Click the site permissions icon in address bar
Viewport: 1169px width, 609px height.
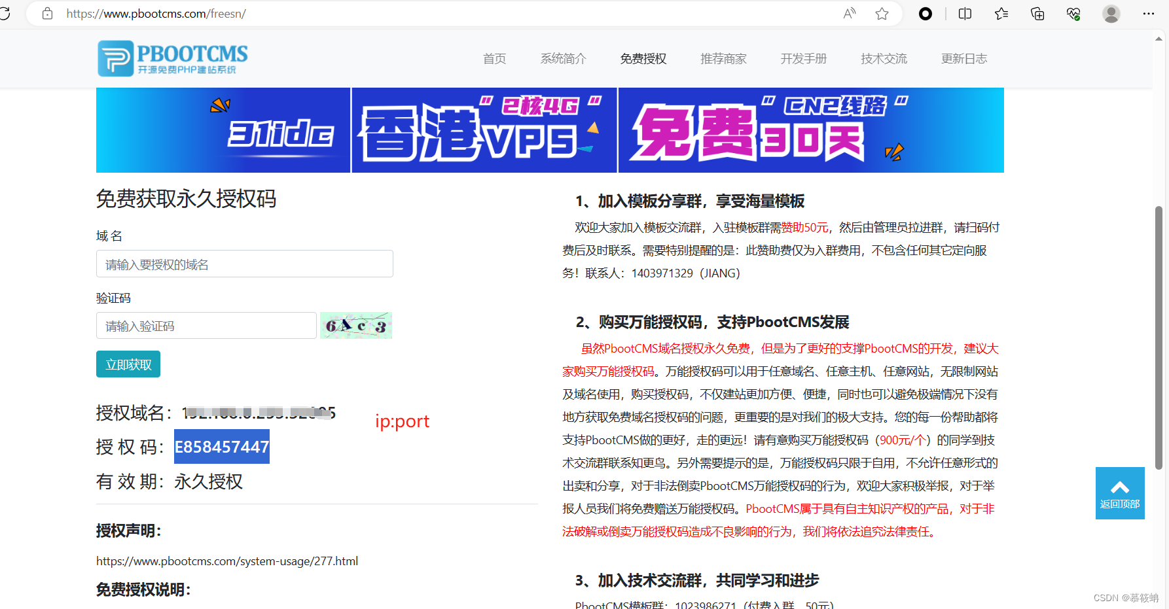(x=46, y=13)
